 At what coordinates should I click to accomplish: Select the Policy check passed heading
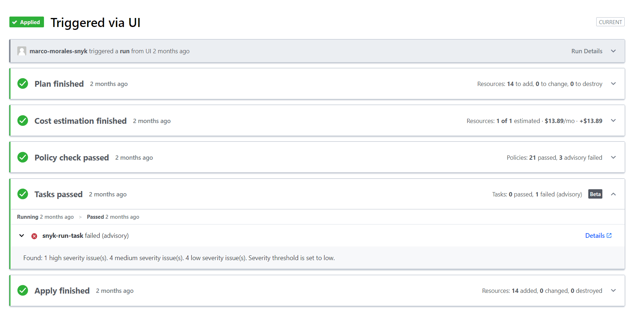pyautogui.click(x=72, y=158)
